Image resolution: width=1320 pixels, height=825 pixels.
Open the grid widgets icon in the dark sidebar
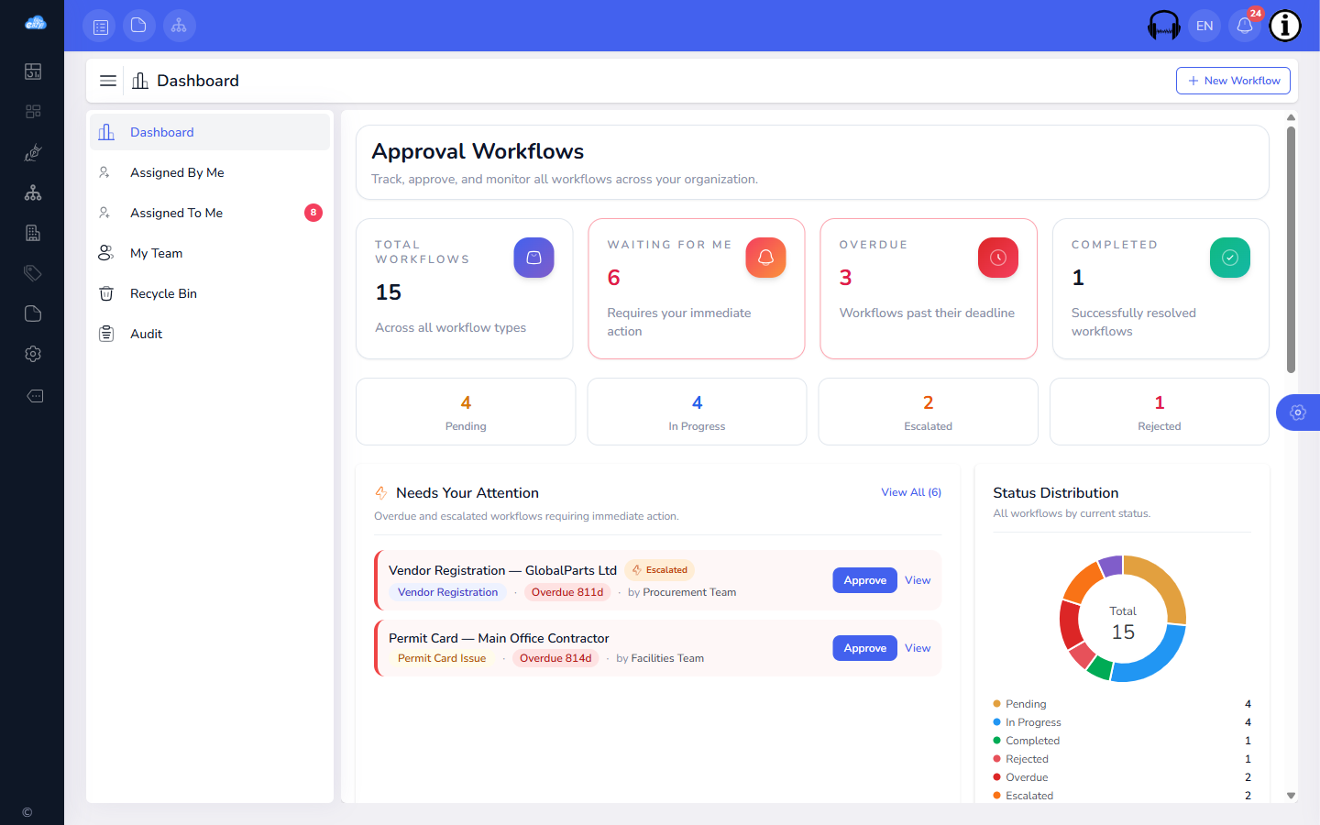tap(33, 112)
